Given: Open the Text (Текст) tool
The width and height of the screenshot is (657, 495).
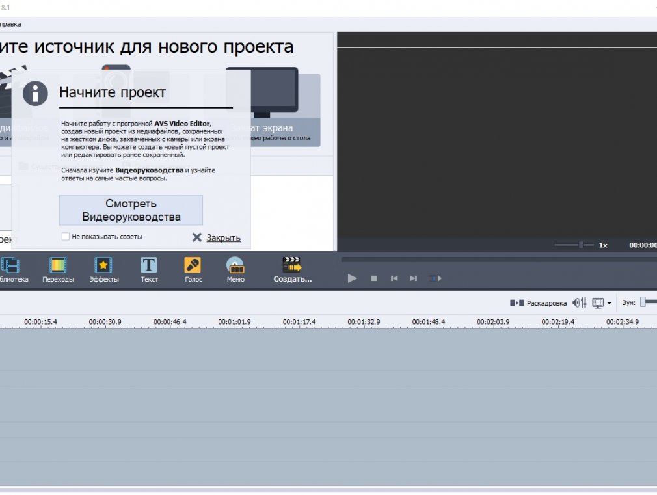Looking at the screenshot, I should click(x=149, y=270).
